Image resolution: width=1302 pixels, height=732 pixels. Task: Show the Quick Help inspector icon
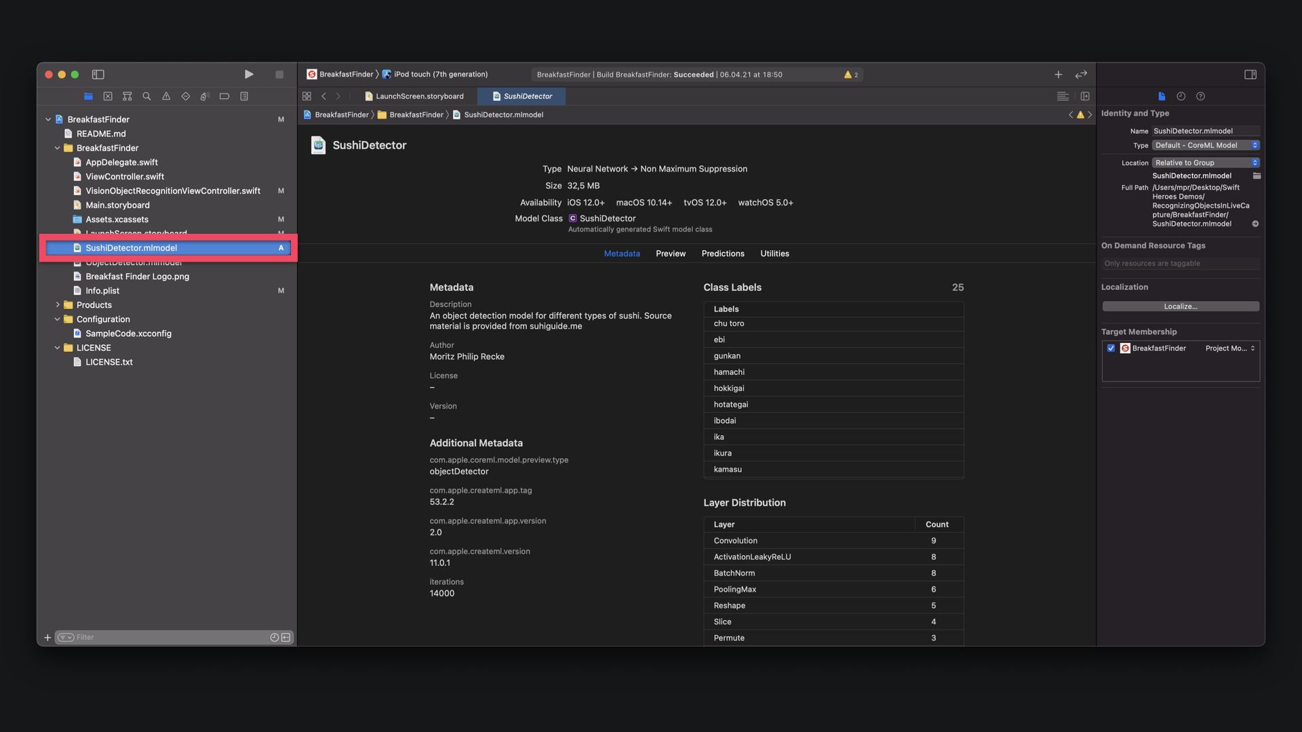click(x=1200, y=96)
